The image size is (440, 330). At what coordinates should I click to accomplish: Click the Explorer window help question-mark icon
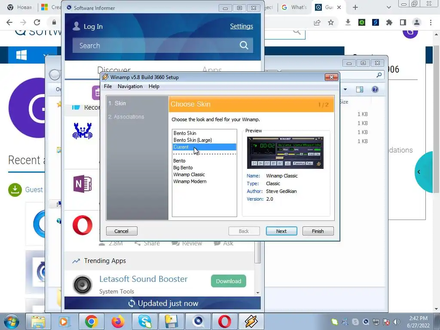click(375, 89)
